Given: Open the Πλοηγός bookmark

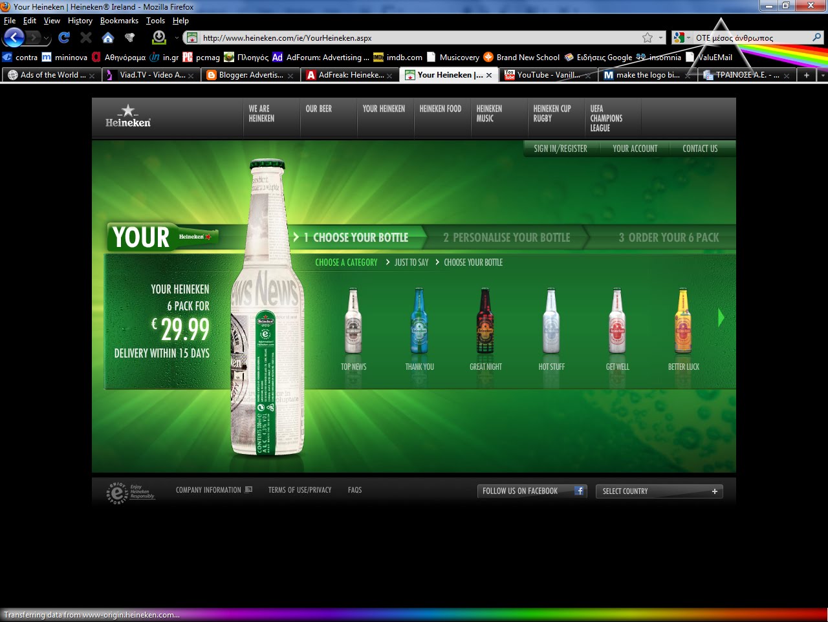Looking at the screenshot, I should (246, 57).
